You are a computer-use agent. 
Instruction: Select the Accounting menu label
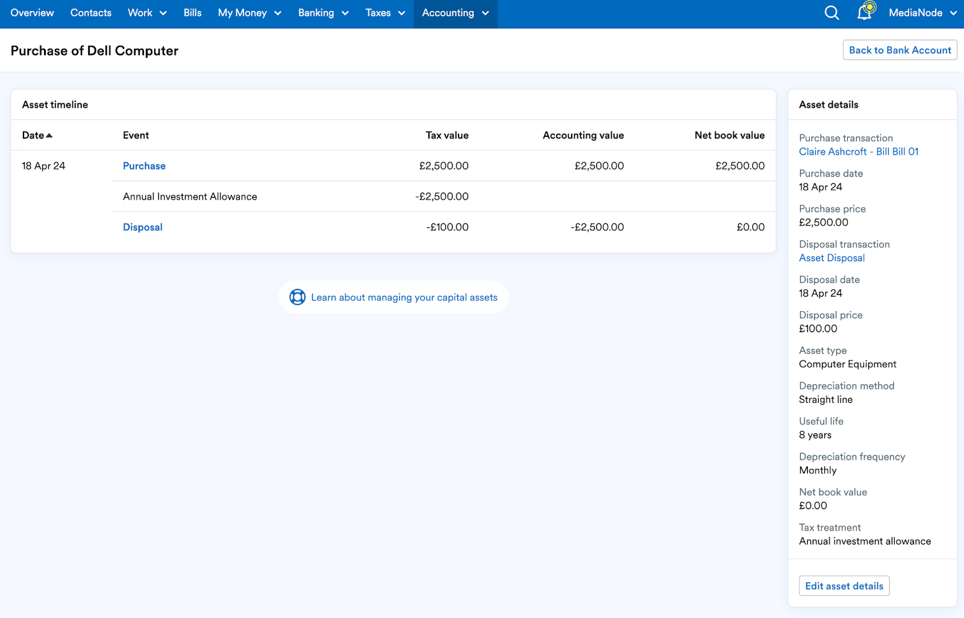448,13
